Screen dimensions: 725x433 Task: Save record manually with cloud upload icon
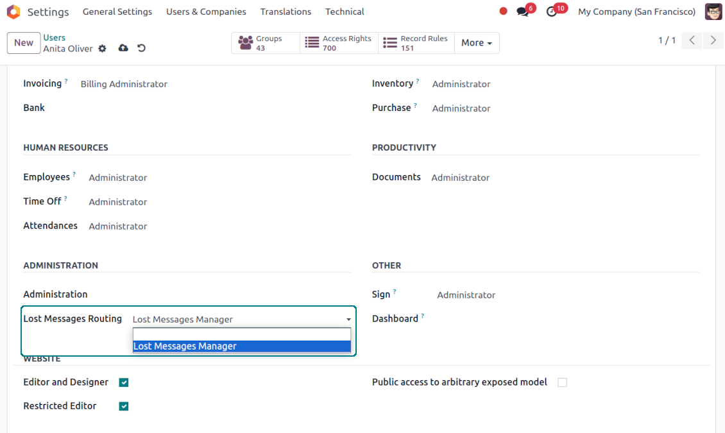pos(123,49)
